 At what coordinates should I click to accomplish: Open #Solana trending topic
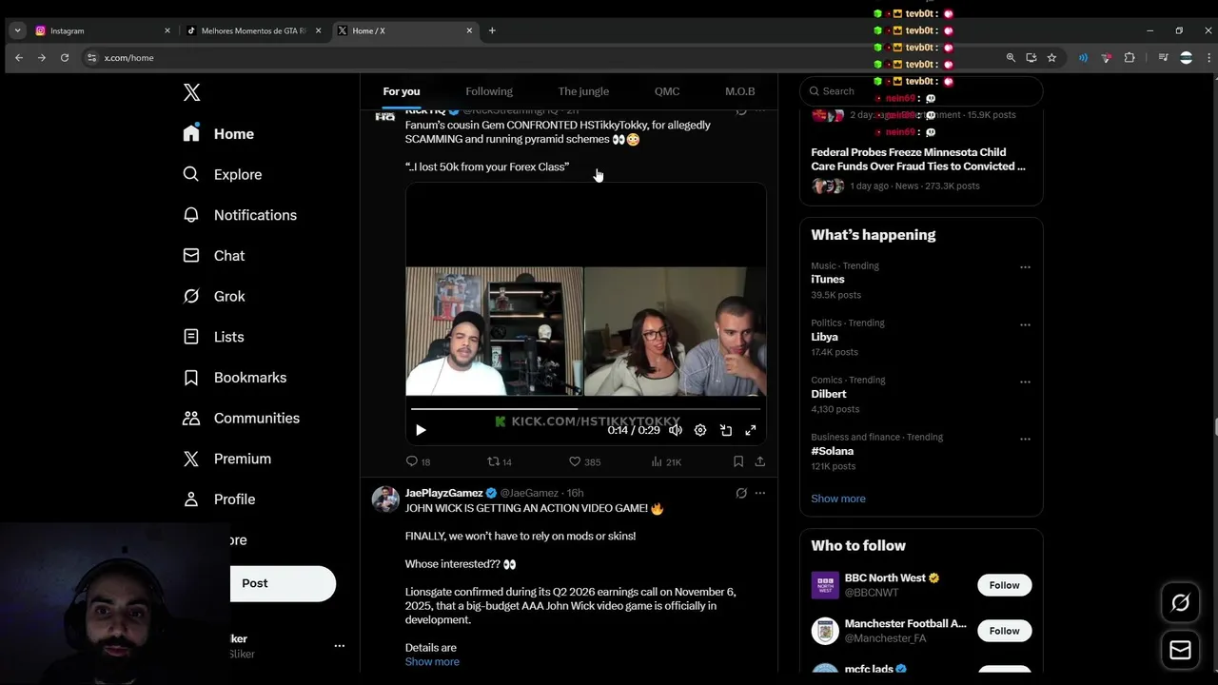[x=833, y=451]
